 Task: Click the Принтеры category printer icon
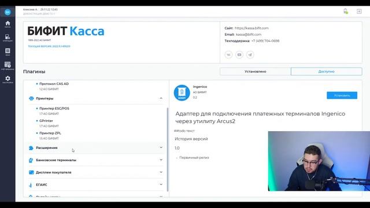[x=31, y=98]
